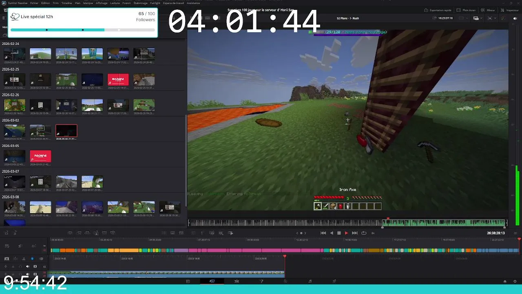
Task: Click the 52 Plans - 1 - Rush title
Action: tap(347, 18)
